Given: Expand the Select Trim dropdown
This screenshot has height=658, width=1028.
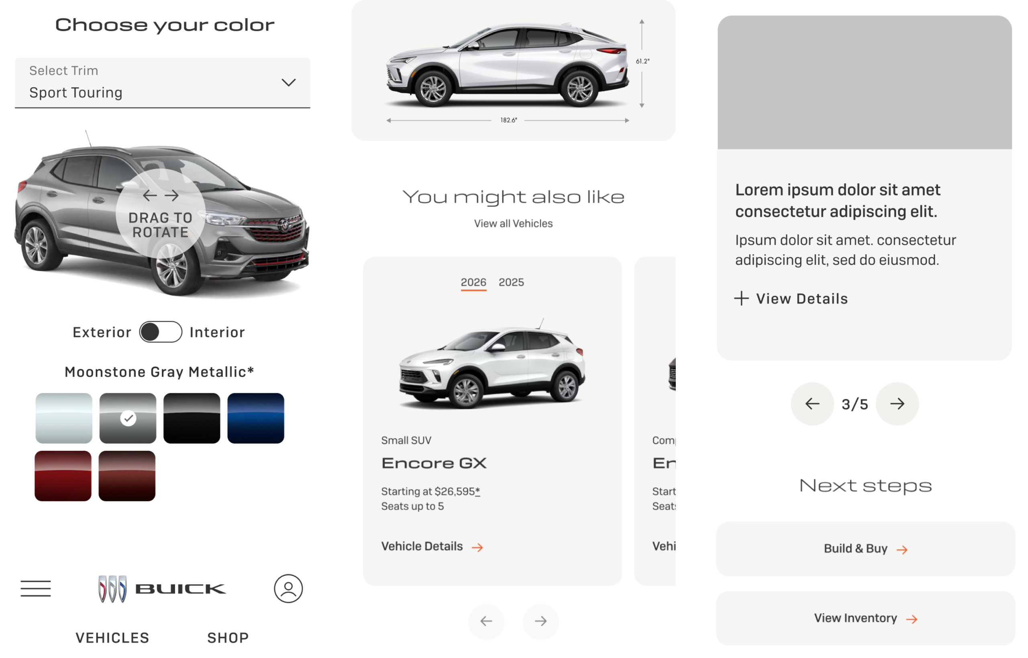Looking at the screenshot, I should (162, 82).
